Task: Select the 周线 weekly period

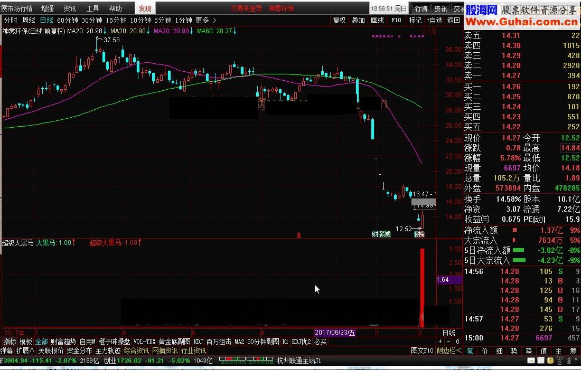Action: (x=29, y=21)
